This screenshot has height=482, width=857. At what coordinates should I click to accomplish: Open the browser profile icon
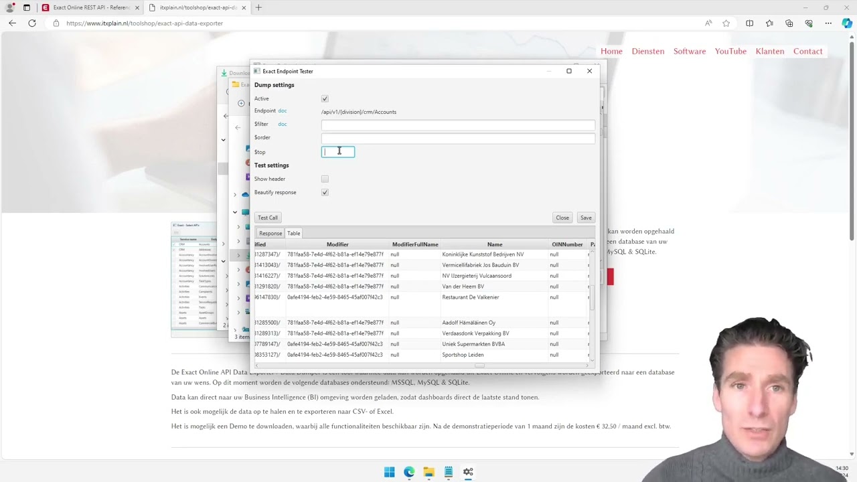pos(9,7)
